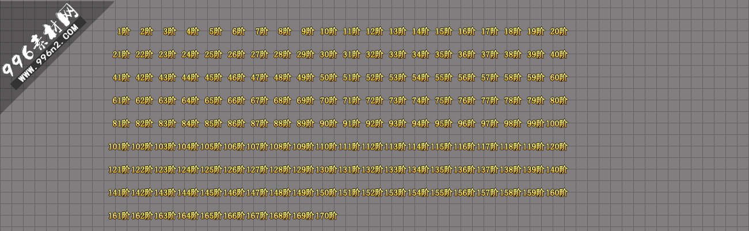Click on 120阶
Image resolution: width=749 pixels, height=231 pixels.
557,147
